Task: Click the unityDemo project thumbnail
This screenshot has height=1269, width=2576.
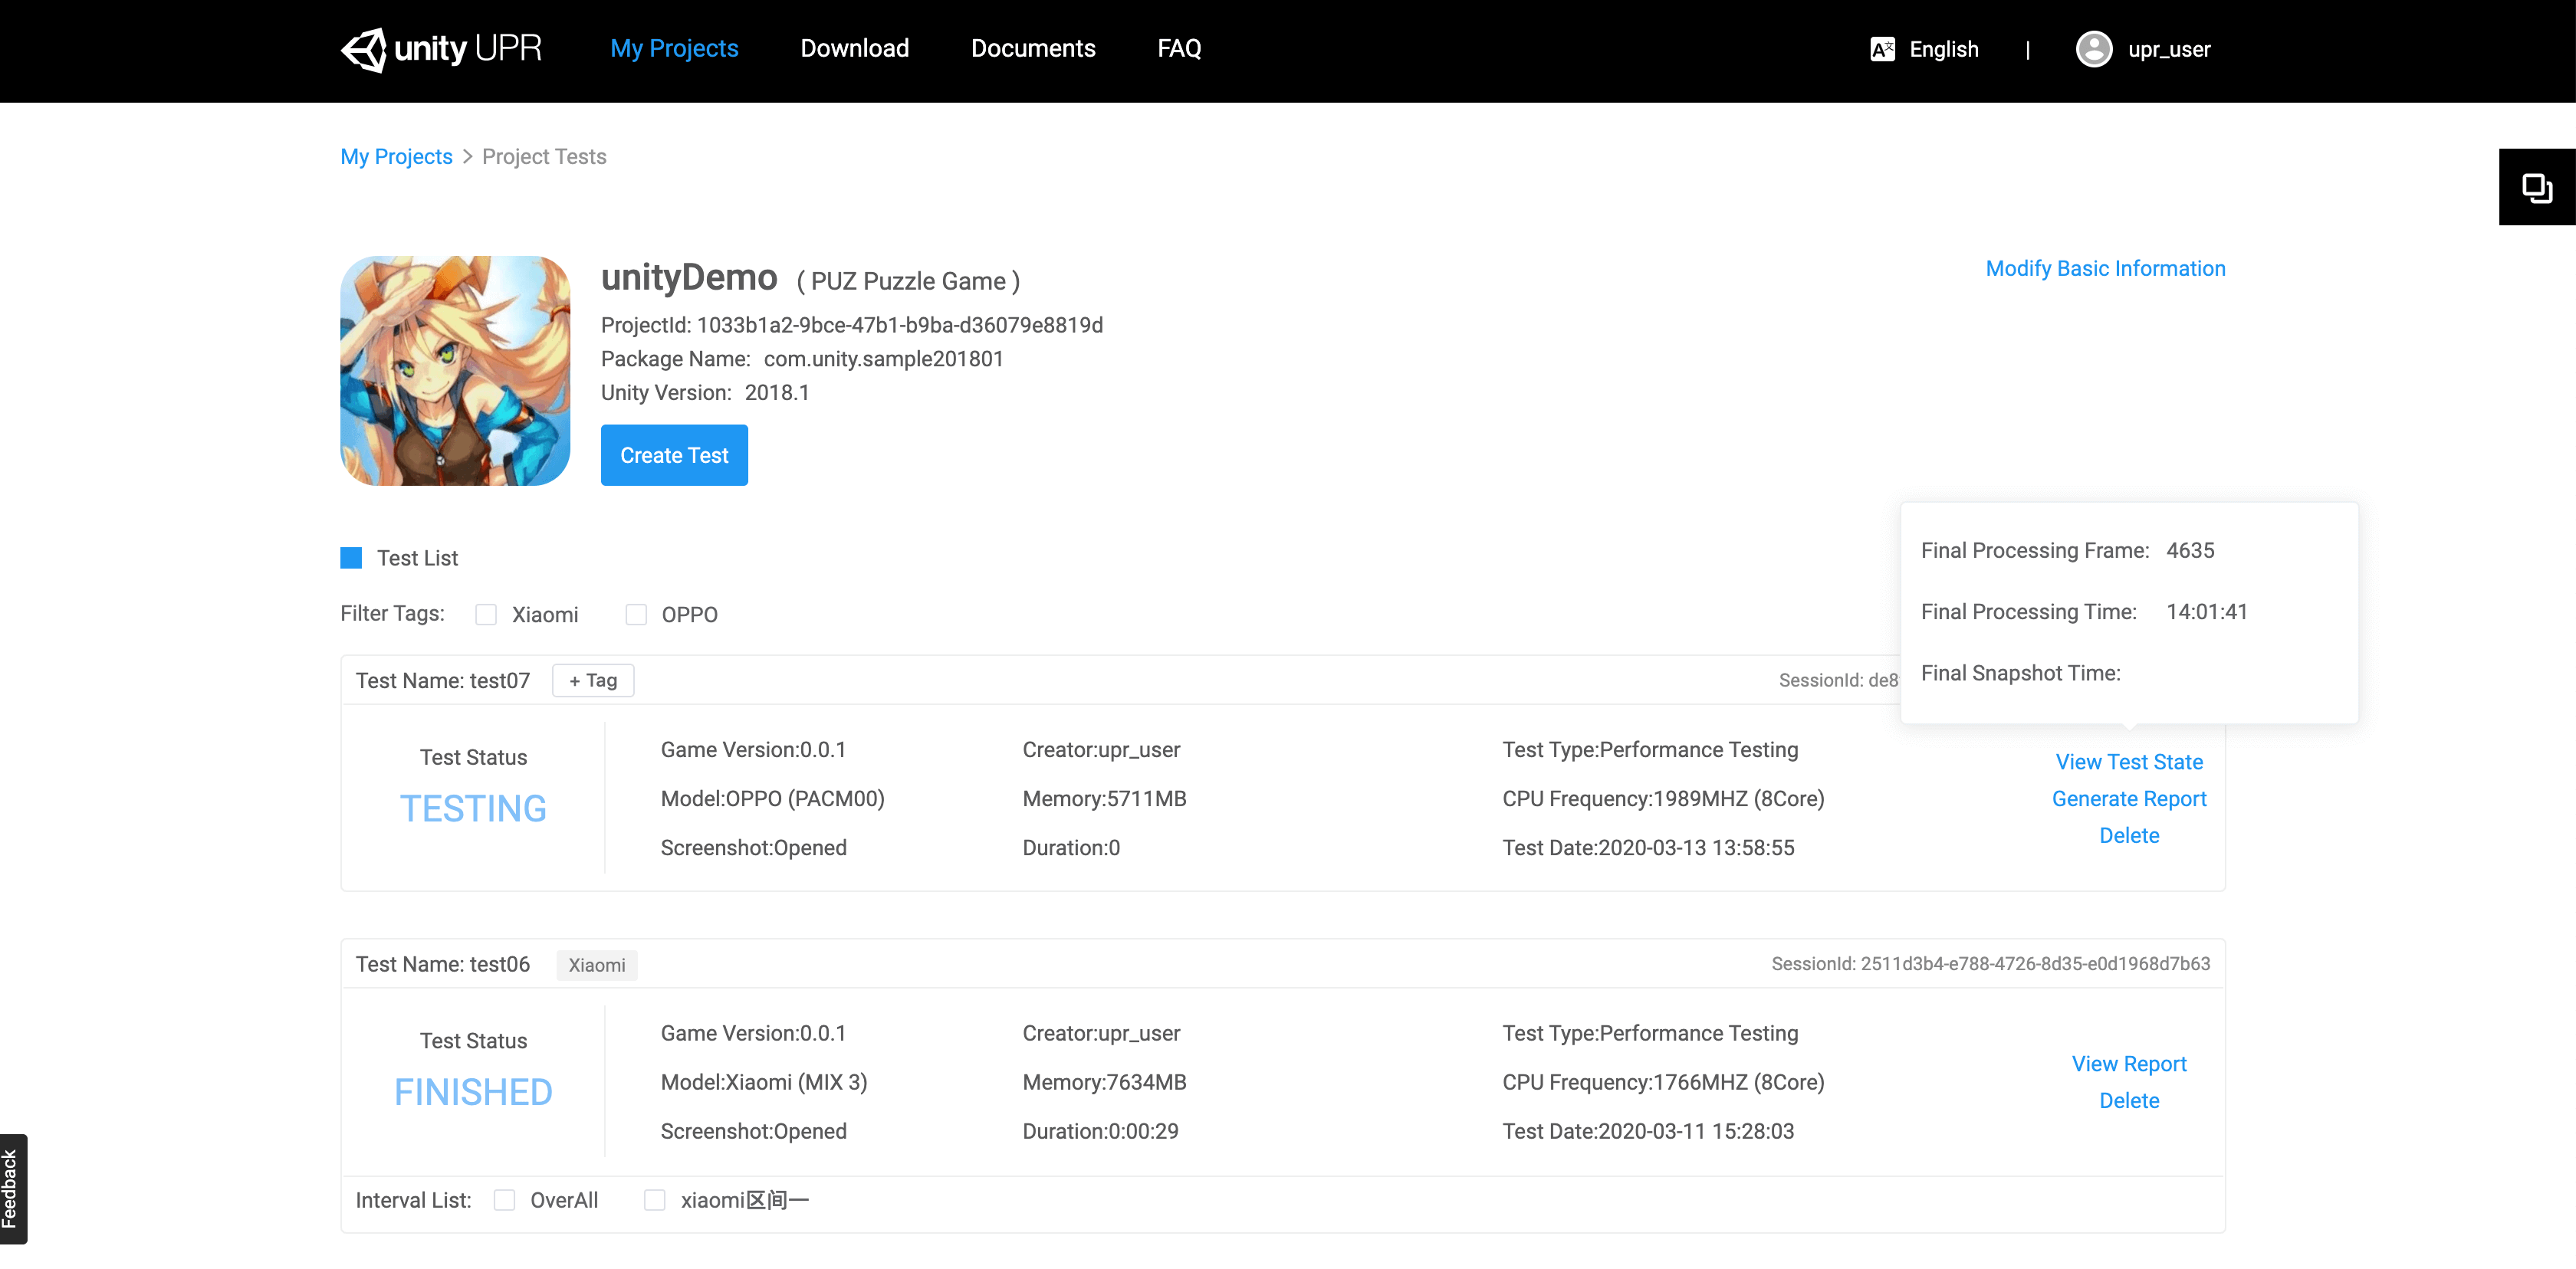Action: 455,371
